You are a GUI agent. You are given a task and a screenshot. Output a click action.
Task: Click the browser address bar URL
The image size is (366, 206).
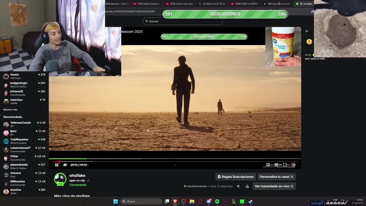point(130,11)
